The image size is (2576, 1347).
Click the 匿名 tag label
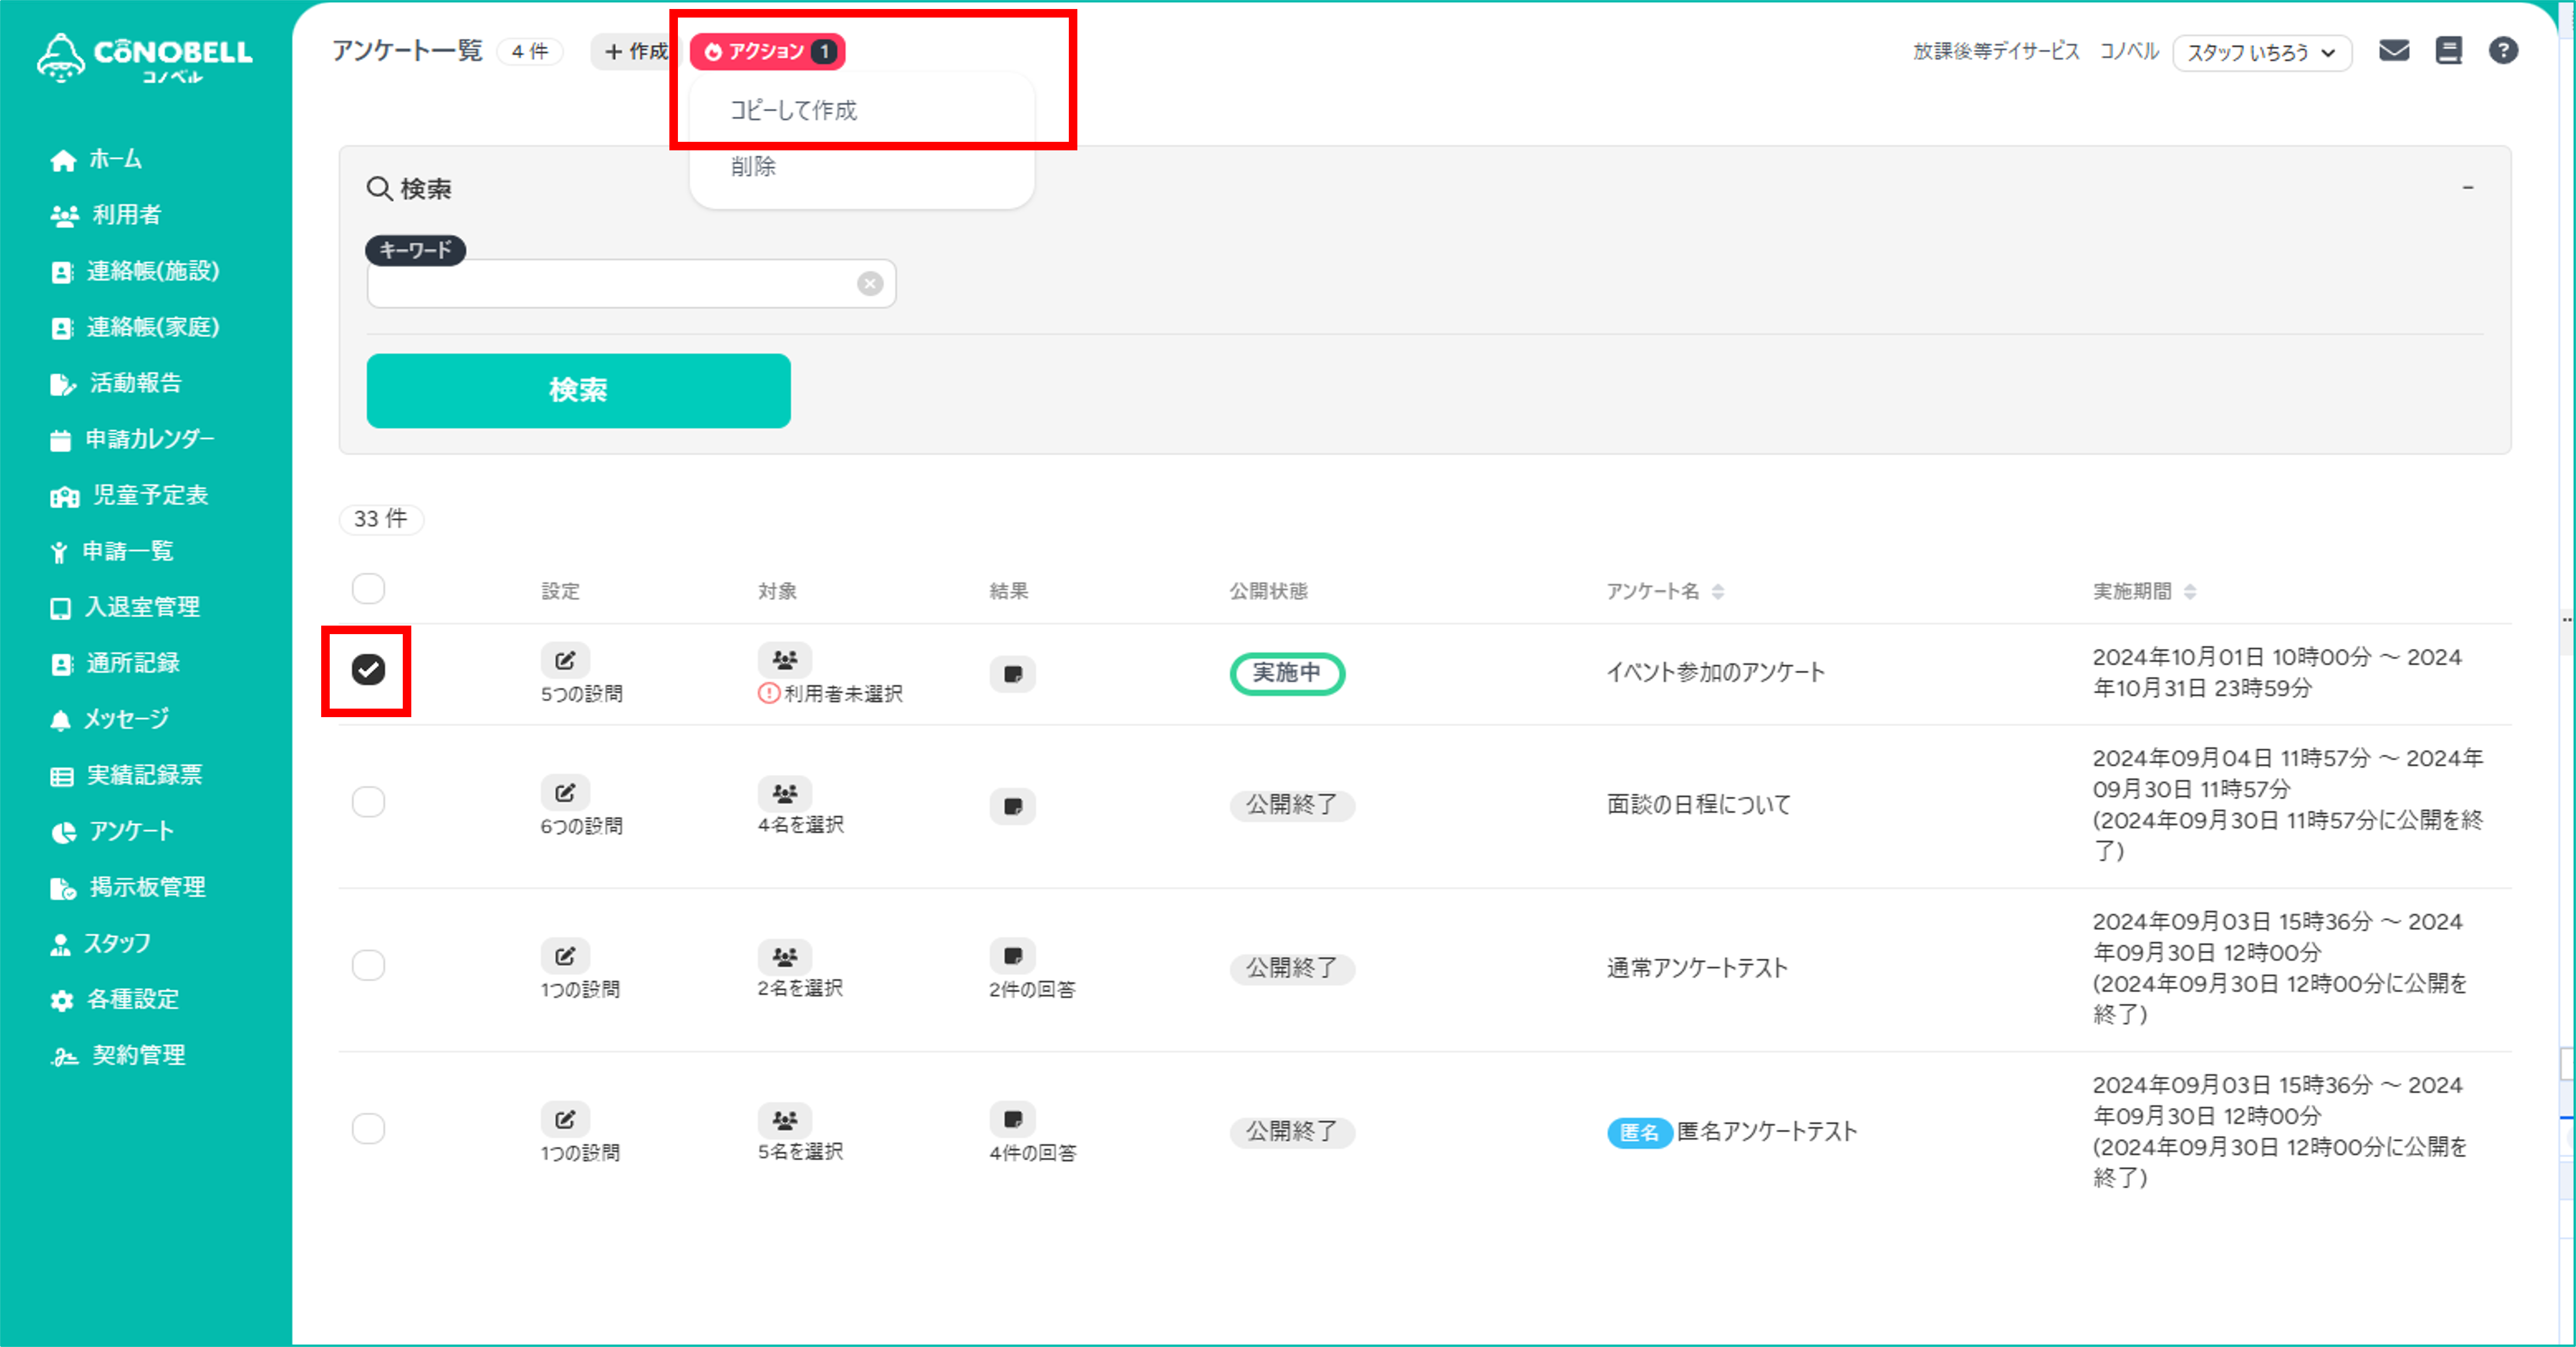tap(1639, 1133)
